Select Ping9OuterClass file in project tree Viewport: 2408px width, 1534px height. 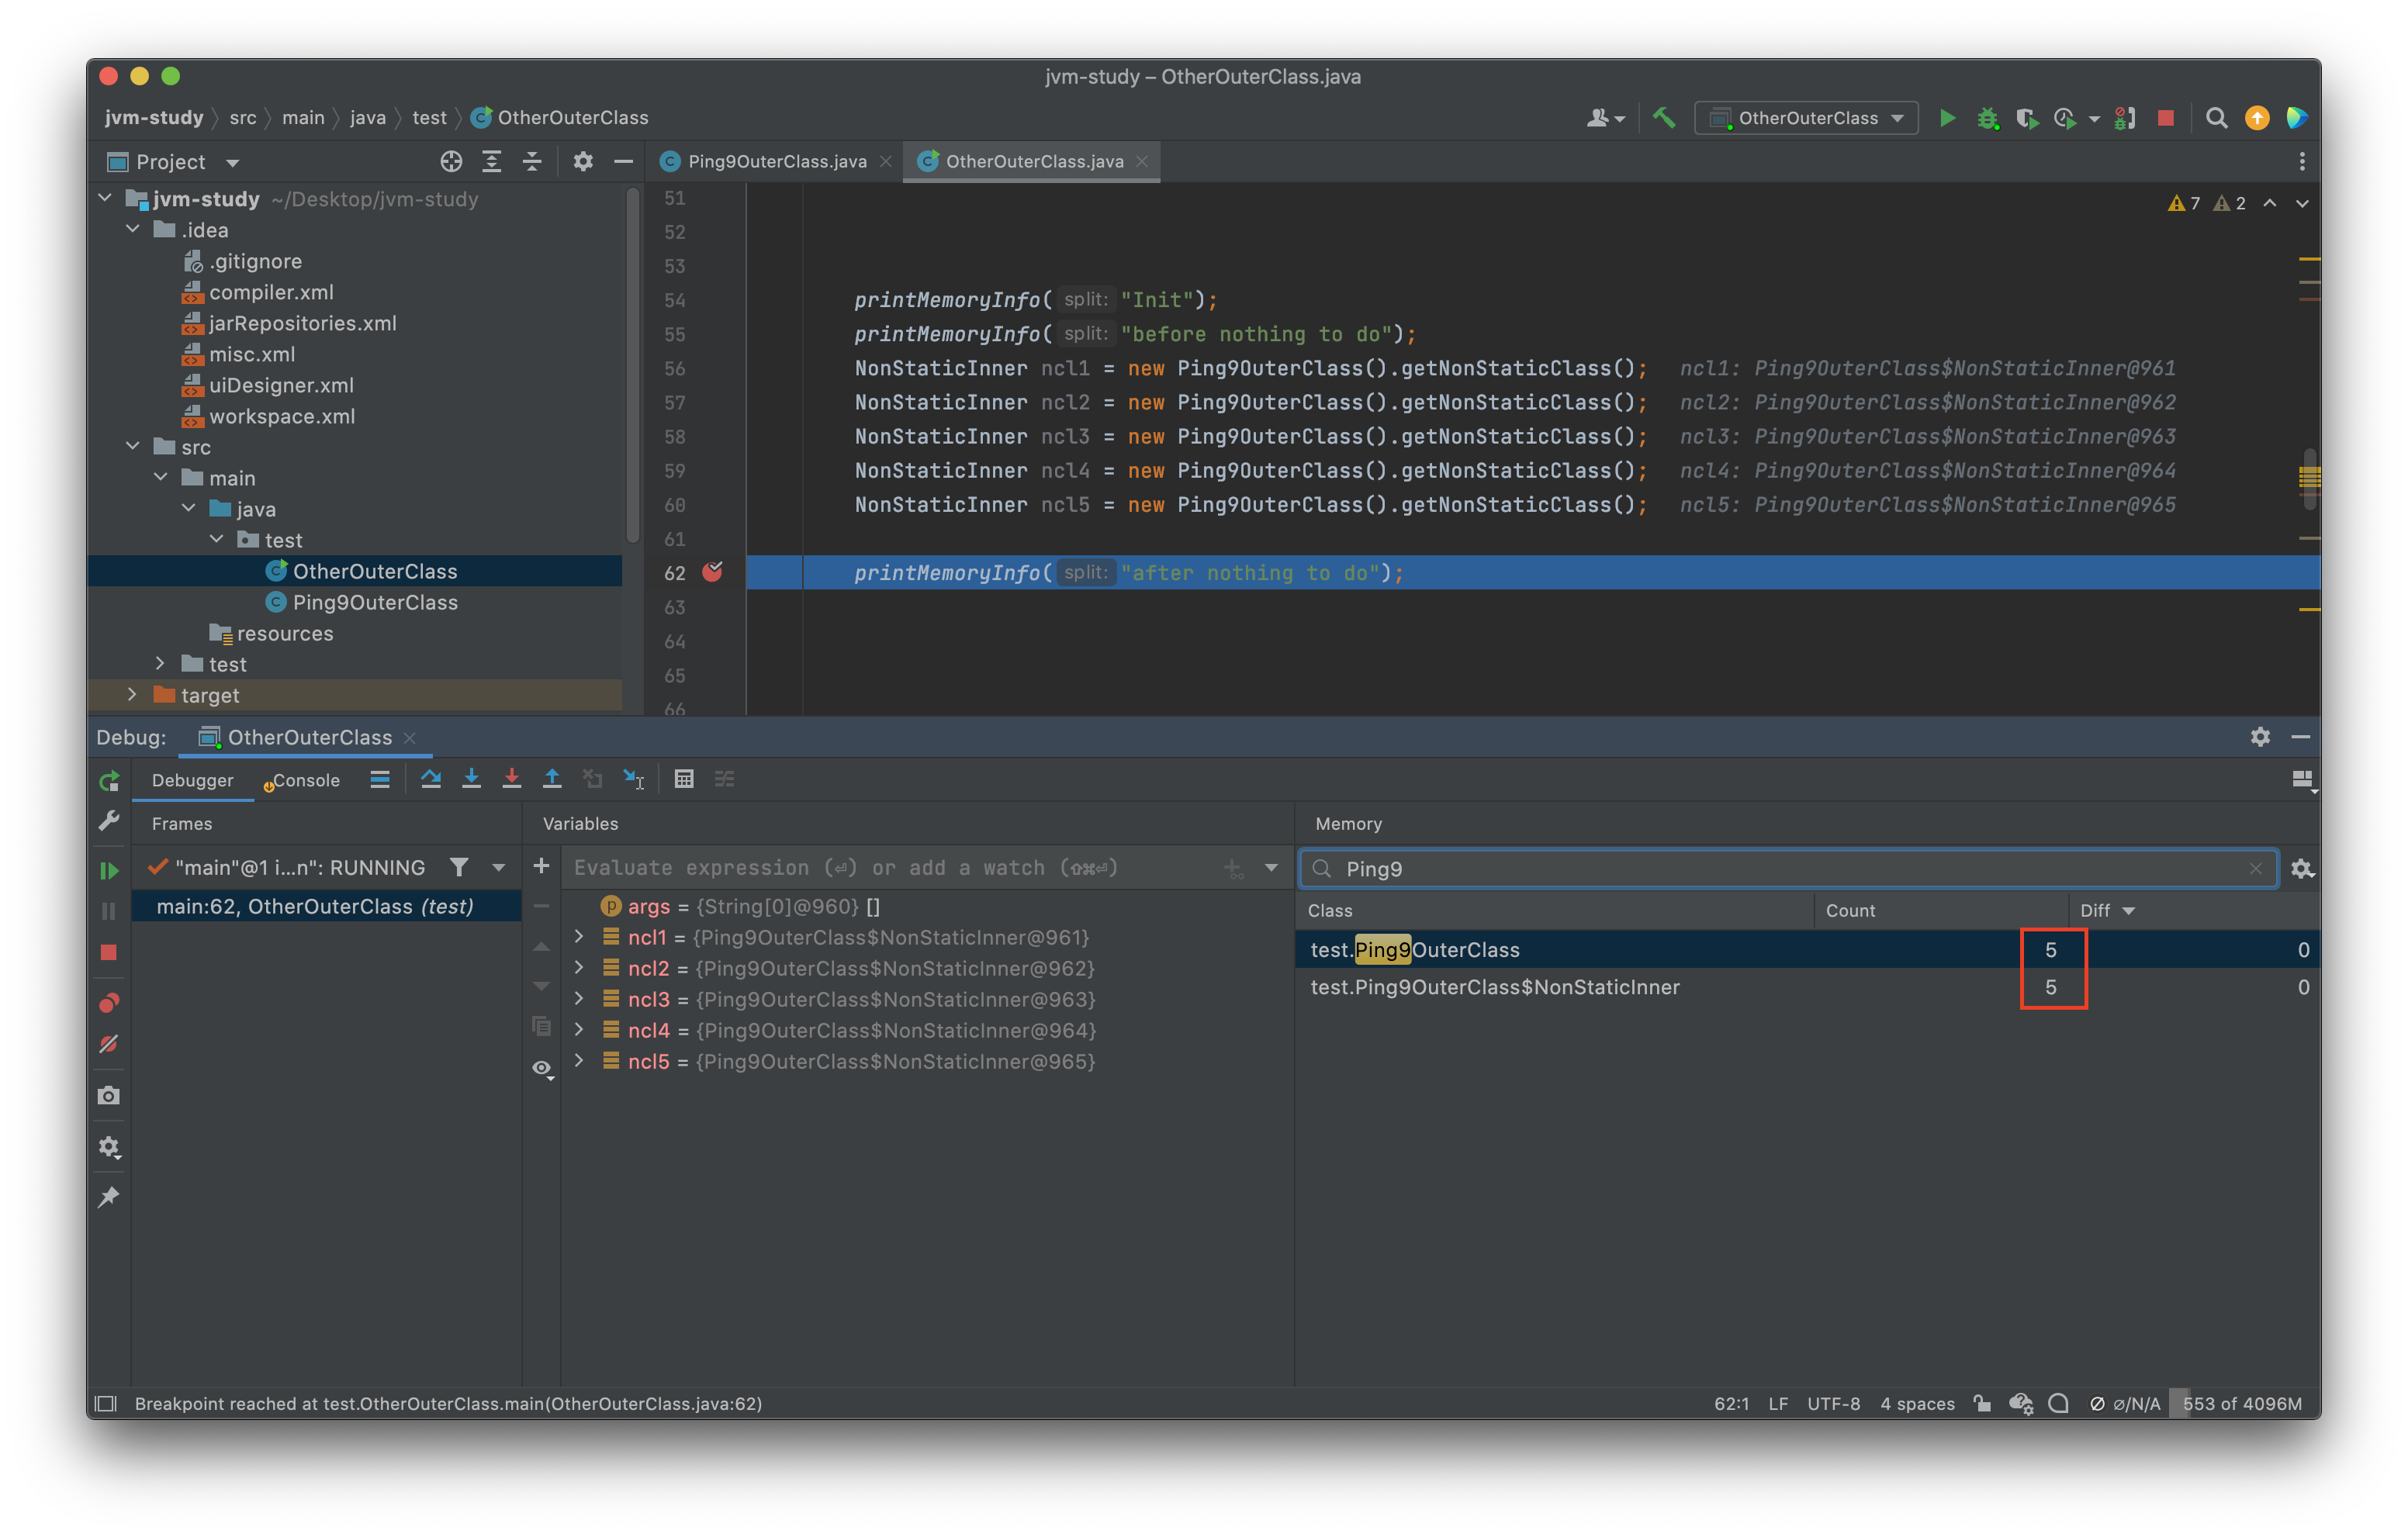[x=374, y=602]
